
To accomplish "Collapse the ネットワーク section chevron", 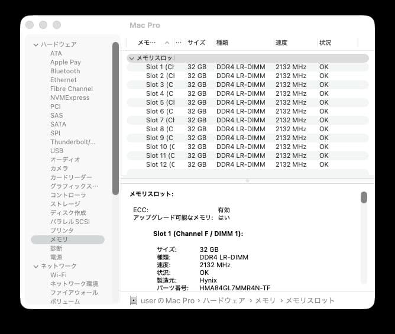I will tap(35, 266).
